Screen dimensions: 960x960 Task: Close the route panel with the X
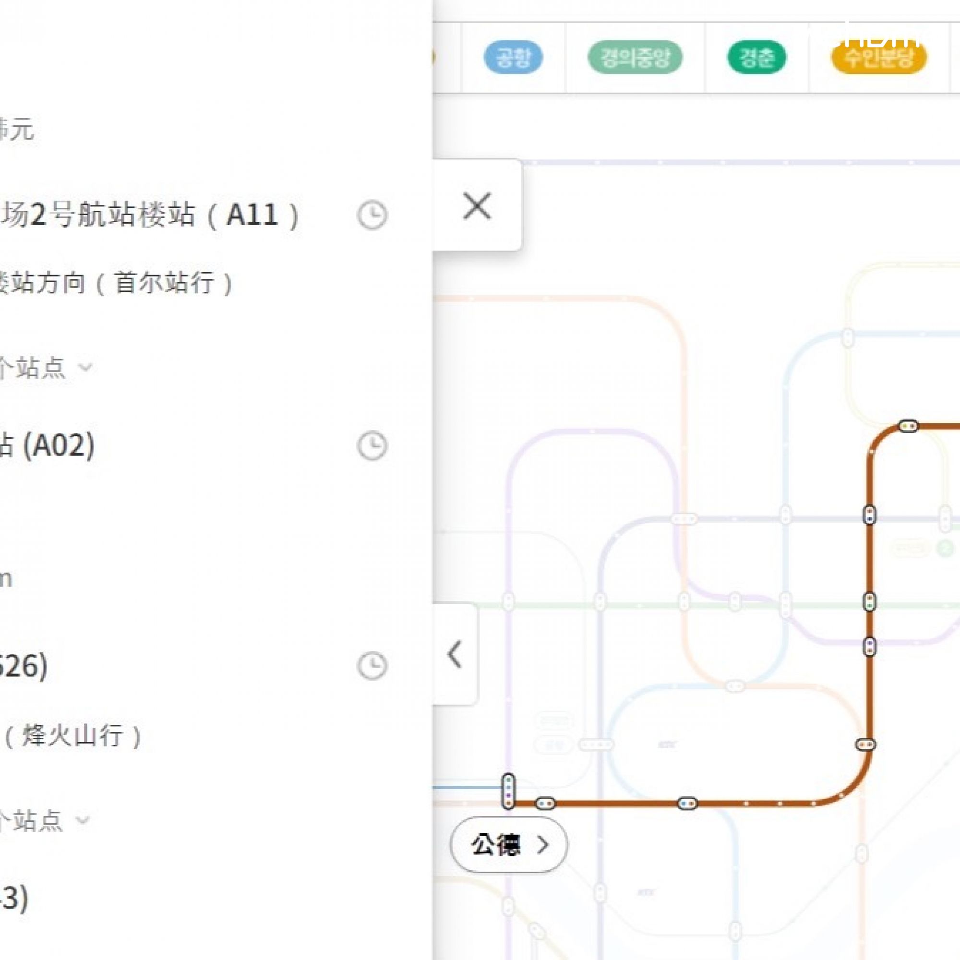[x=477, y=206]
